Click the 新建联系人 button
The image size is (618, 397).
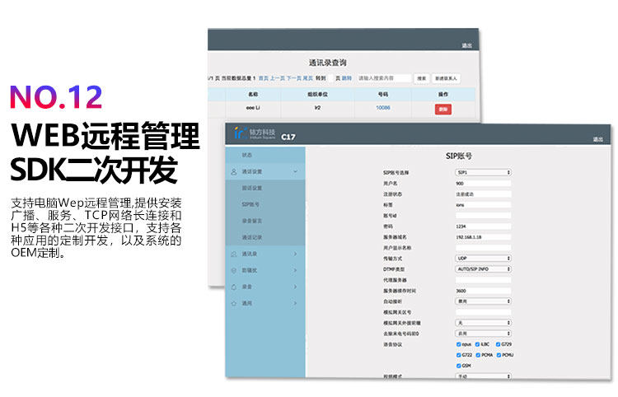(446, 78)
